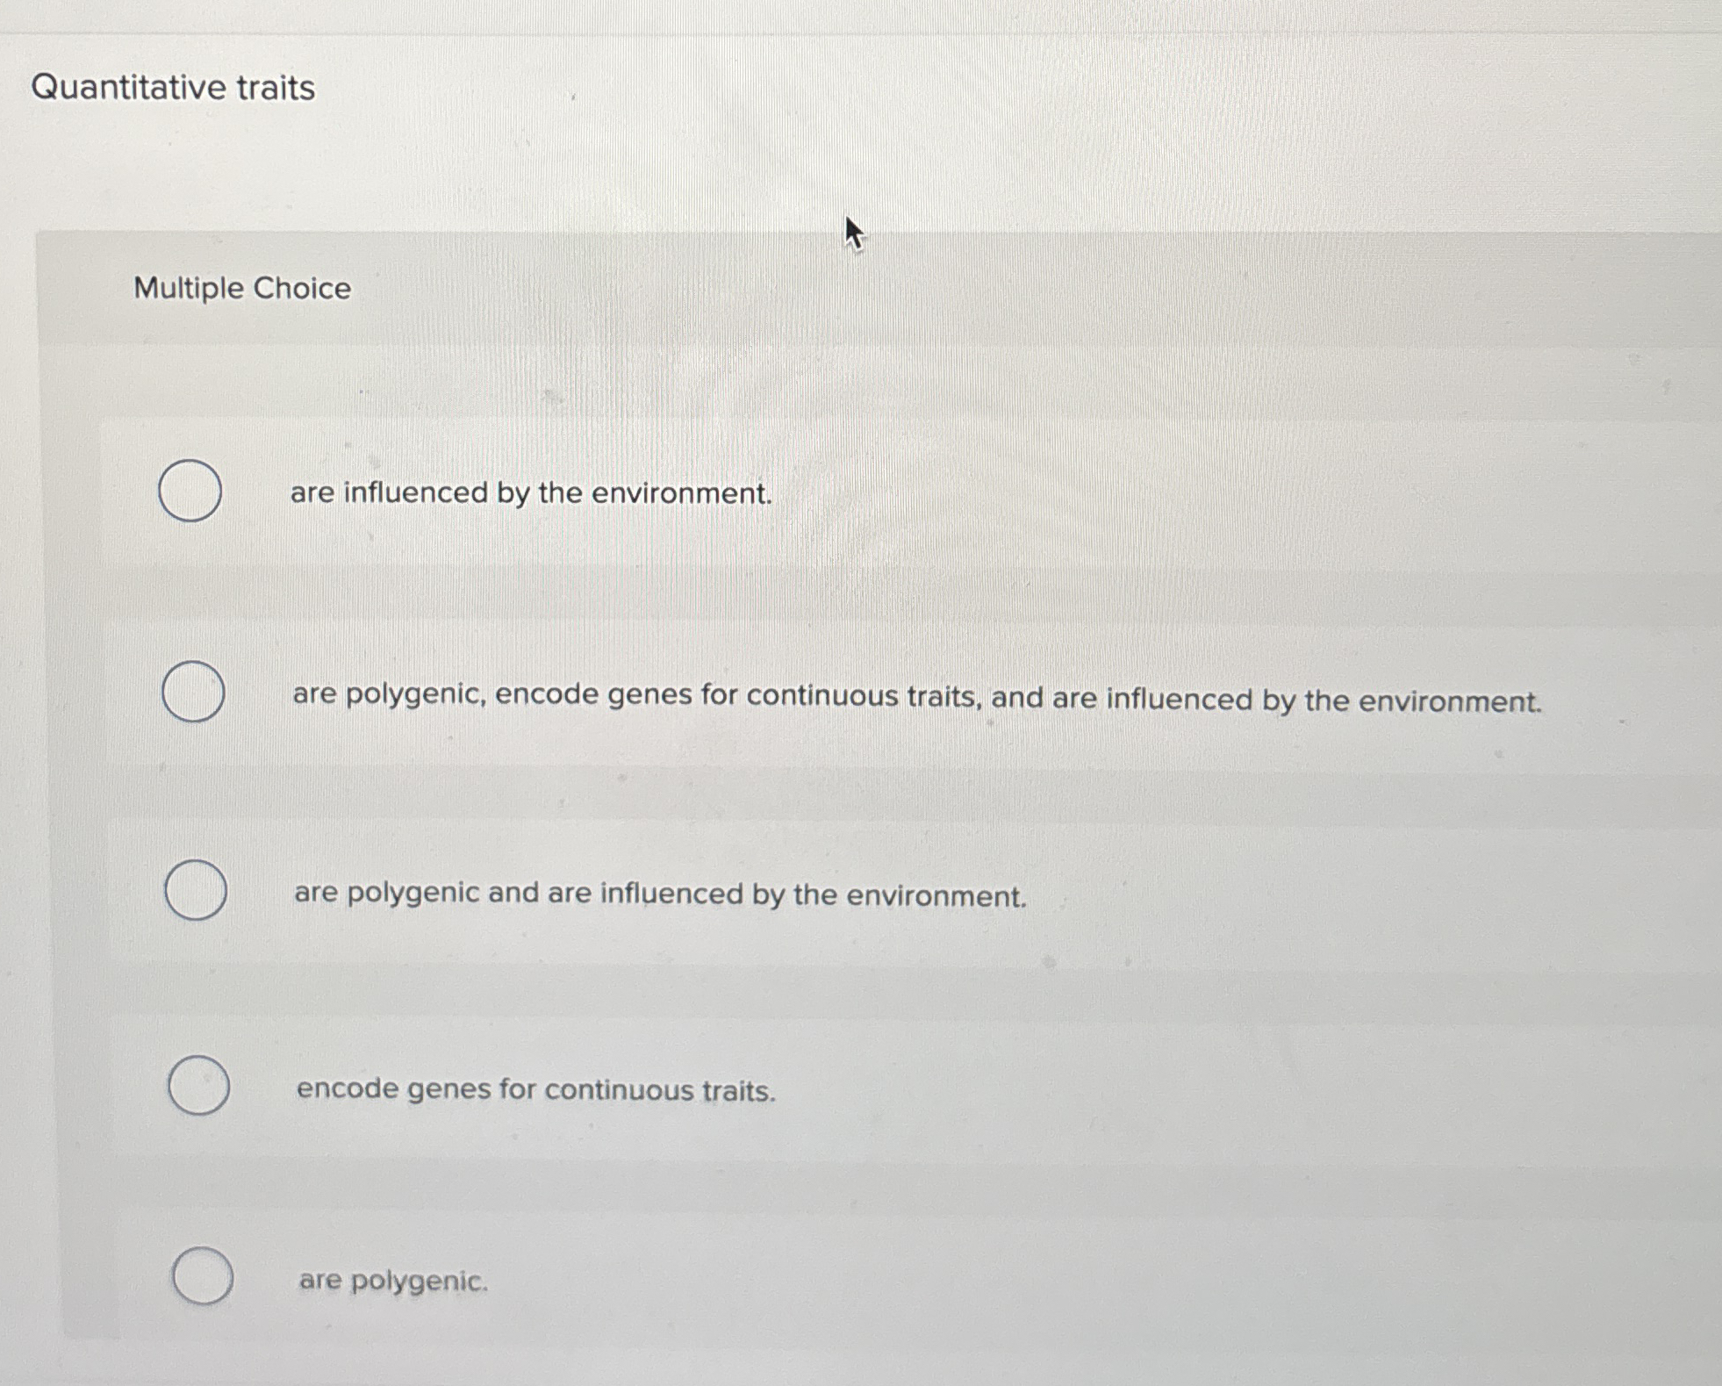Click the "encode genes for continuous traits" answer text
The width and height of the screenshot is (1722, 1386).
click(x=535, y=1088)
